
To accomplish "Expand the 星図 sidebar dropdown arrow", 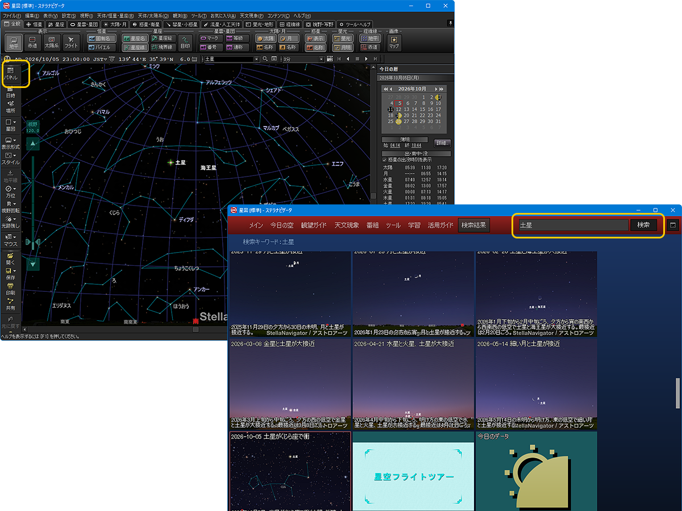I will tap(14, 122).
